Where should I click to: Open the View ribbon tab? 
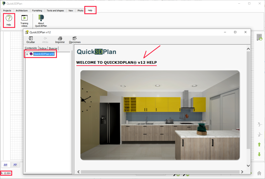(71, 10)
